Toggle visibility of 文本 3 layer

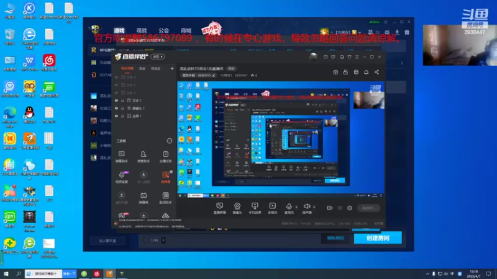[x=116, y=85]
